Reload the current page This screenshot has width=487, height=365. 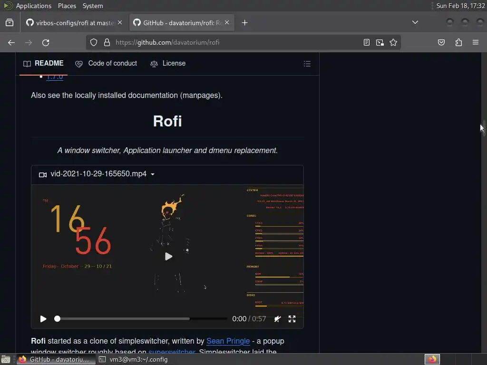[46, 42]
